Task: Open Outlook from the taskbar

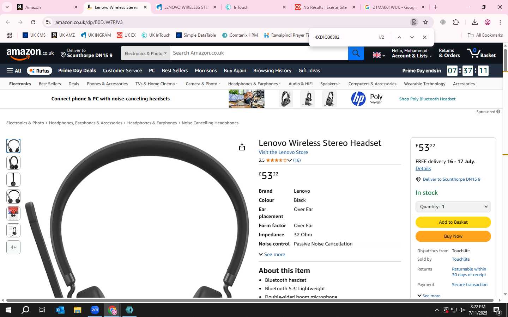Action: (x=60, y=310)
